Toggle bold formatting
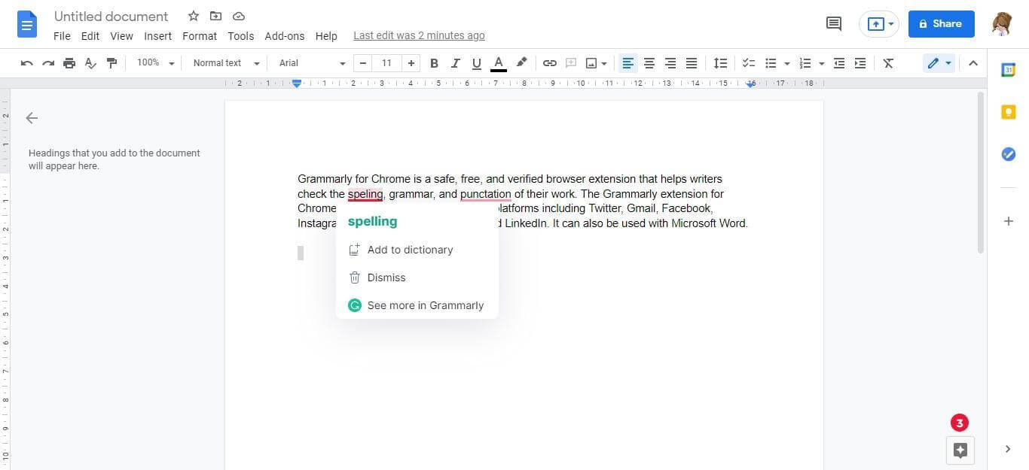The width and height of the screenshot is (1029, 470). pyautogui.click(x=434, y=63)
